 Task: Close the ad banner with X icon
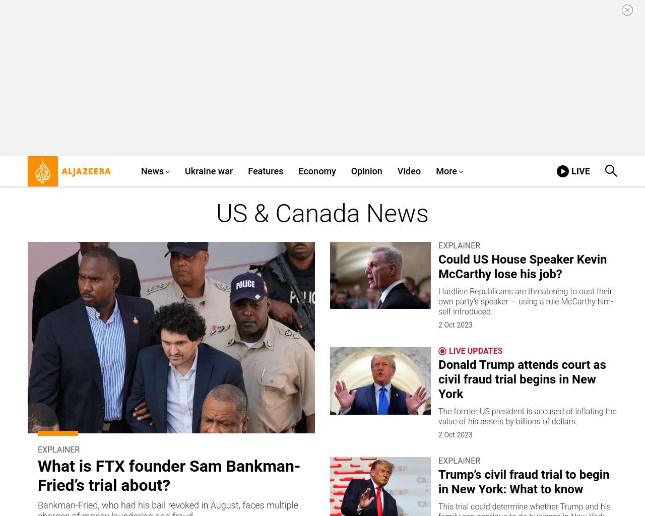627,10
